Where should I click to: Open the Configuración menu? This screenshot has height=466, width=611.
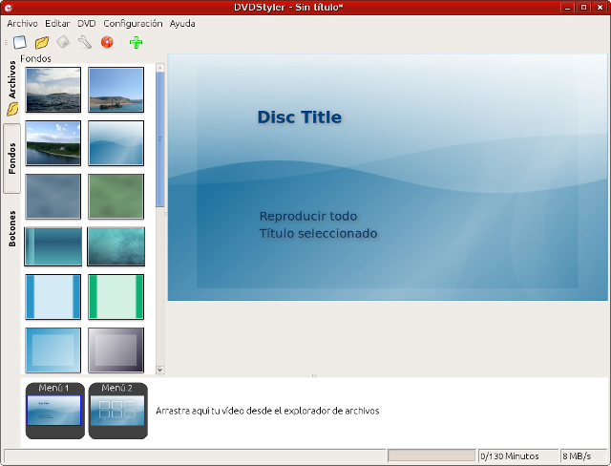click(x=133, y=23)
